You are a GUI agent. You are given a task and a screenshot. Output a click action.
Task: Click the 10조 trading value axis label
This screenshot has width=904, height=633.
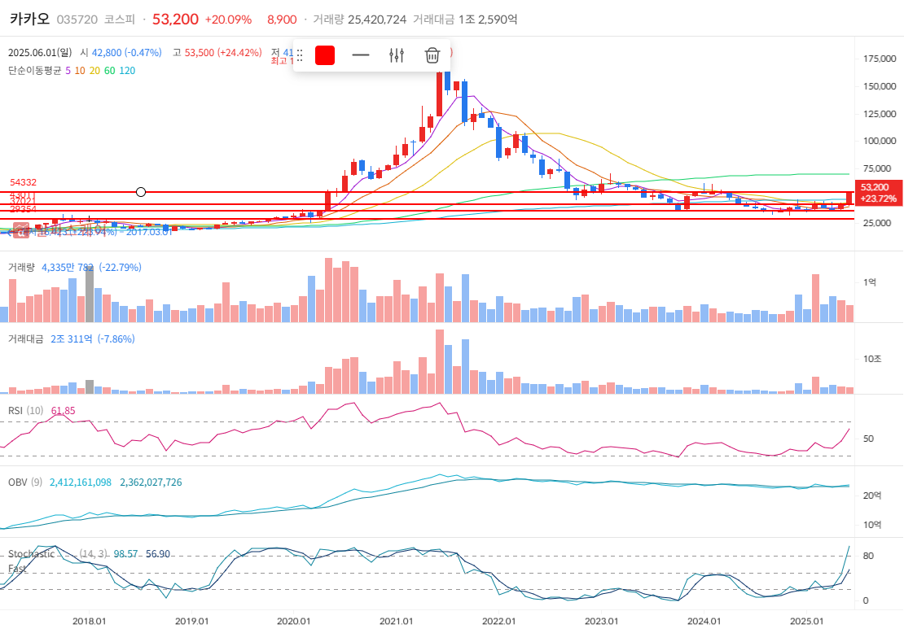click(x=872, y=359)
